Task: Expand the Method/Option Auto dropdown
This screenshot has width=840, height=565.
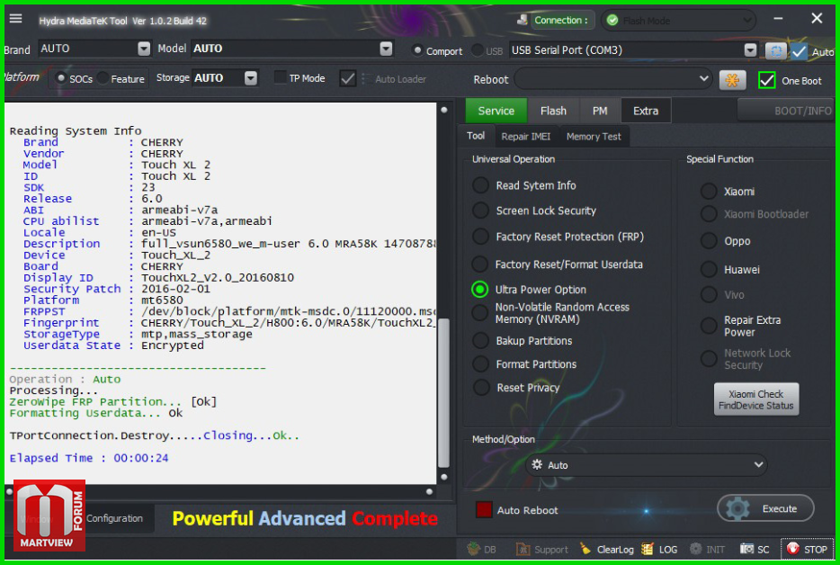Action: (x=758, y=464)
